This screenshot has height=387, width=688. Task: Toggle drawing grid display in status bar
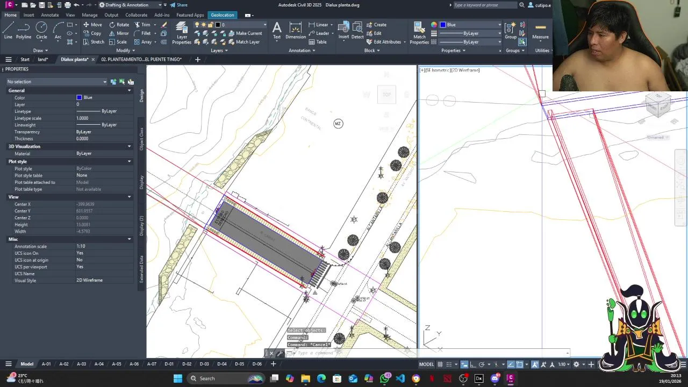pos(440,364)
